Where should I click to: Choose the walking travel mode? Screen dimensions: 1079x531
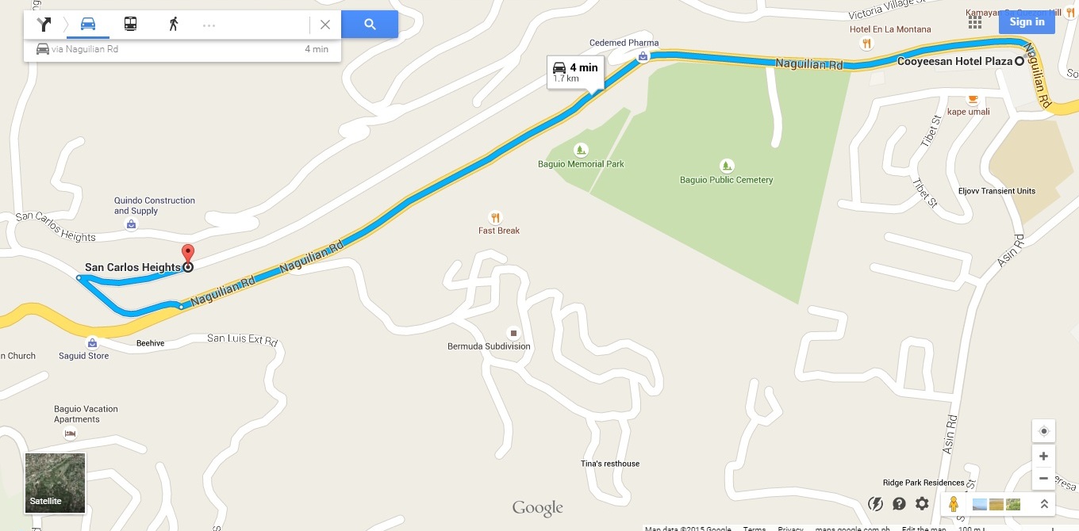(173, 25)
